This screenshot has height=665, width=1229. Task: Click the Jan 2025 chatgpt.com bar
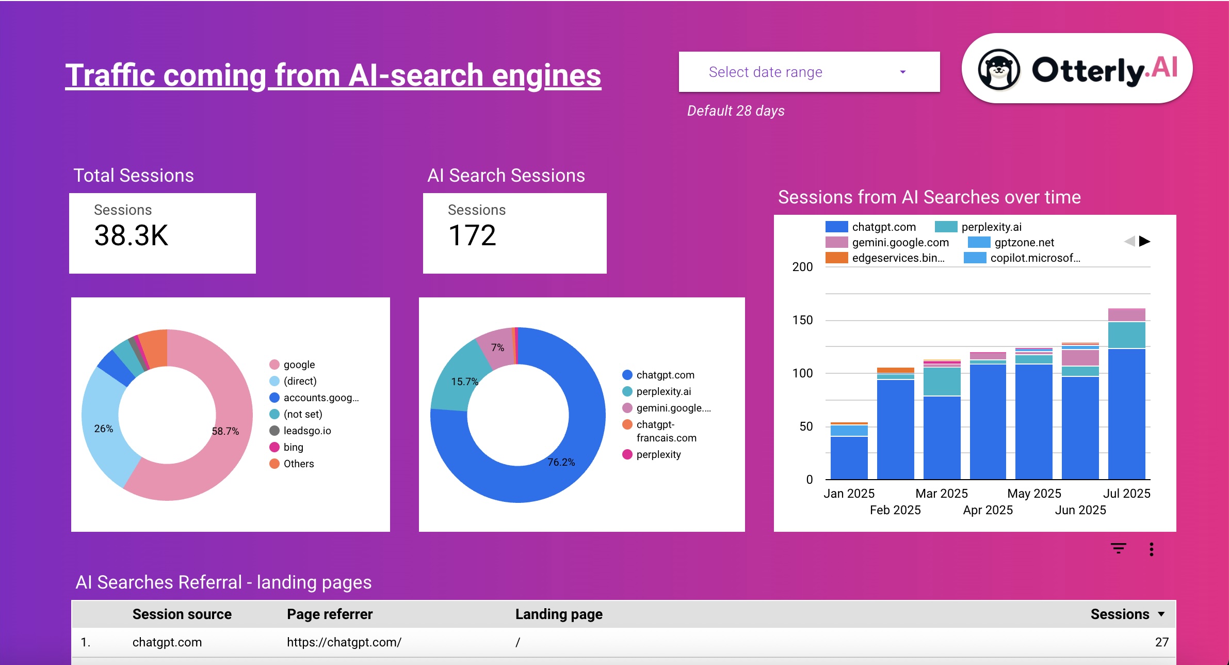click(x=849, y=458)
